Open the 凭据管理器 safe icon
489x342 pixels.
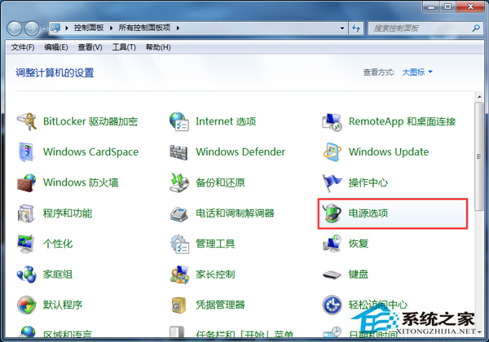tap(179, 305)
